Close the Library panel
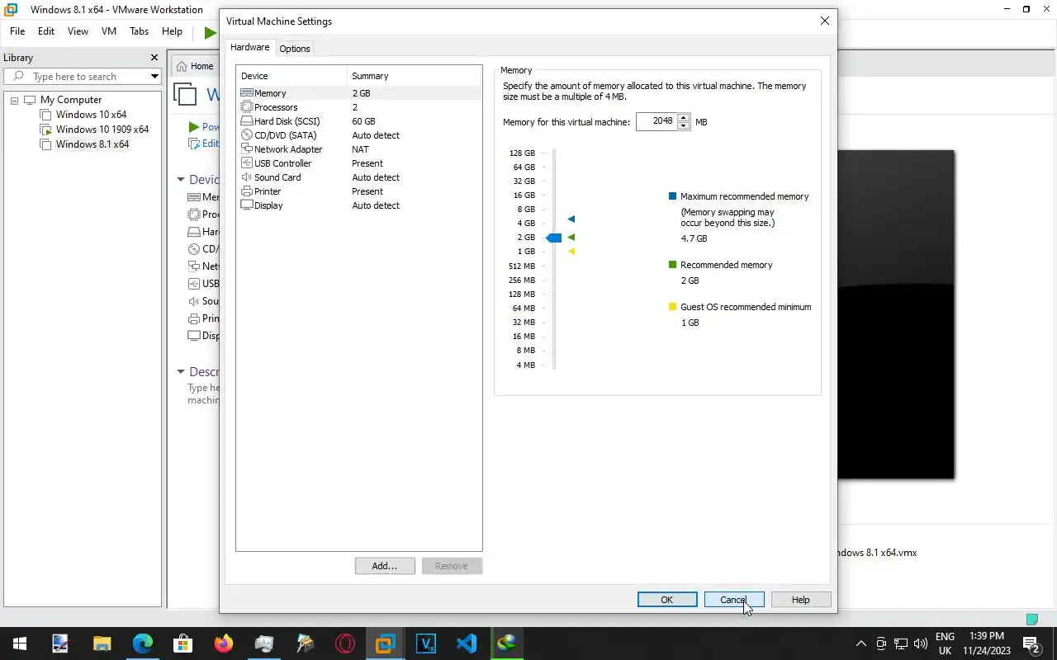1057x660 pixels. pos(154,58)
